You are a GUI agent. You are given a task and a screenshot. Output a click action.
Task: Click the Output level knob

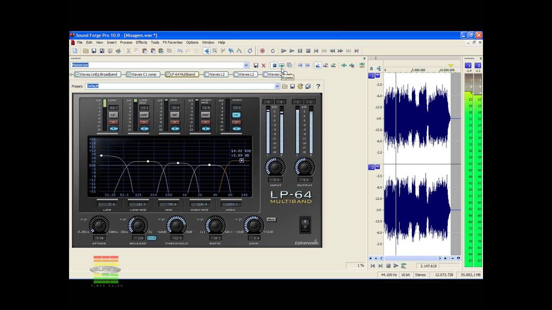tap(305, 167)
